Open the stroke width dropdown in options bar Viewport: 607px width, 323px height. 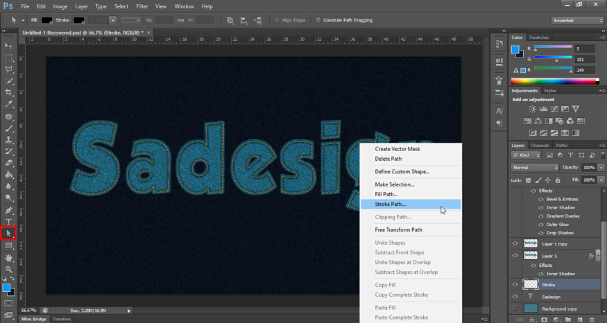tap(112, 20)
